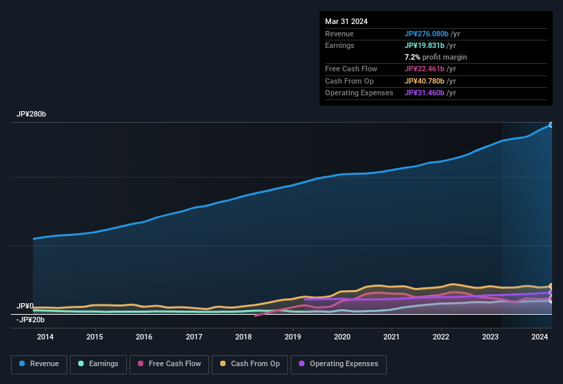Click the JP¥40.780b Cash From Op value
Viewport: 563px width, 384px height.
(428, 81)
